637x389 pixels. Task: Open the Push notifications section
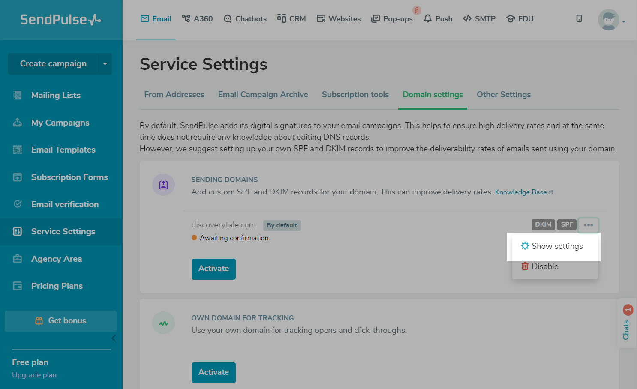[438, 19]
